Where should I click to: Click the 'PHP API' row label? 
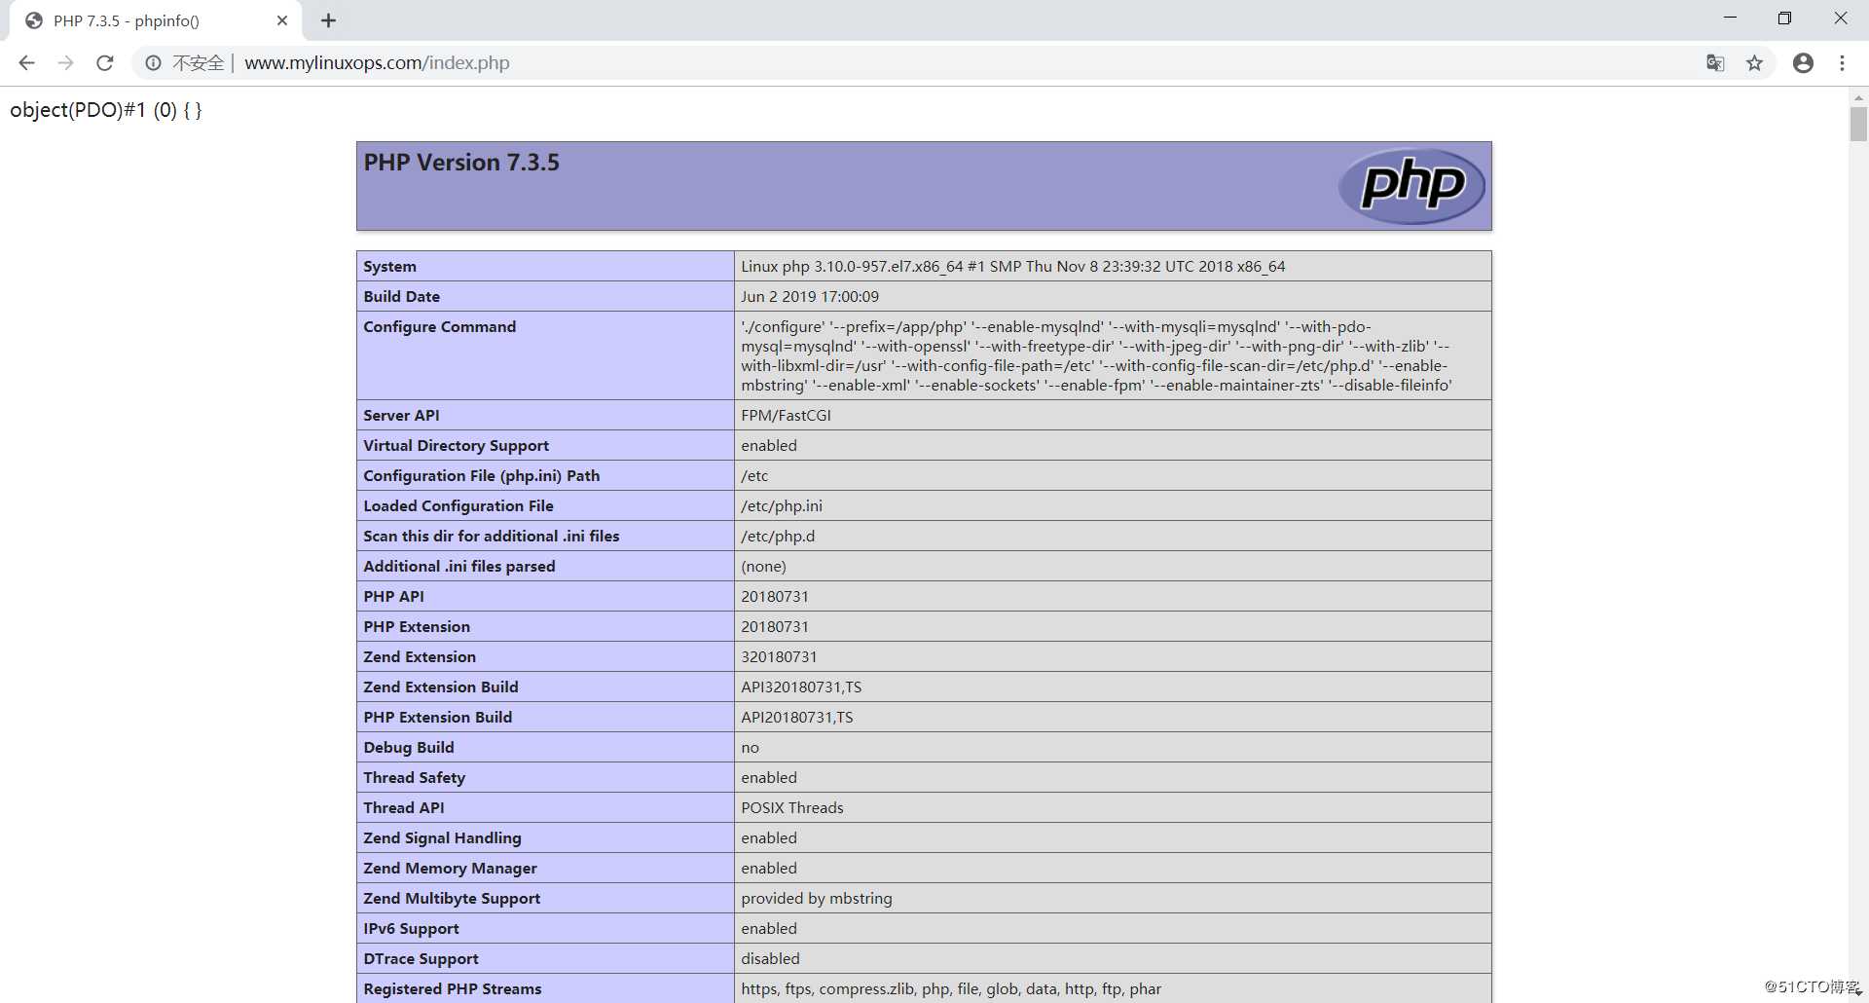(393, 597)
